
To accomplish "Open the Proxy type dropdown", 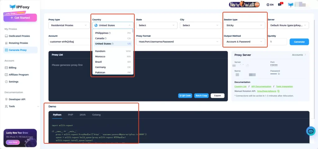I will click(x=69, y=25).
